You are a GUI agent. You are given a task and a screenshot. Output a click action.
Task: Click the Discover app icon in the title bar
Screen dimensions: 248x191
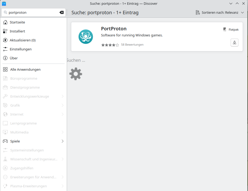click(x=4, y=3)
